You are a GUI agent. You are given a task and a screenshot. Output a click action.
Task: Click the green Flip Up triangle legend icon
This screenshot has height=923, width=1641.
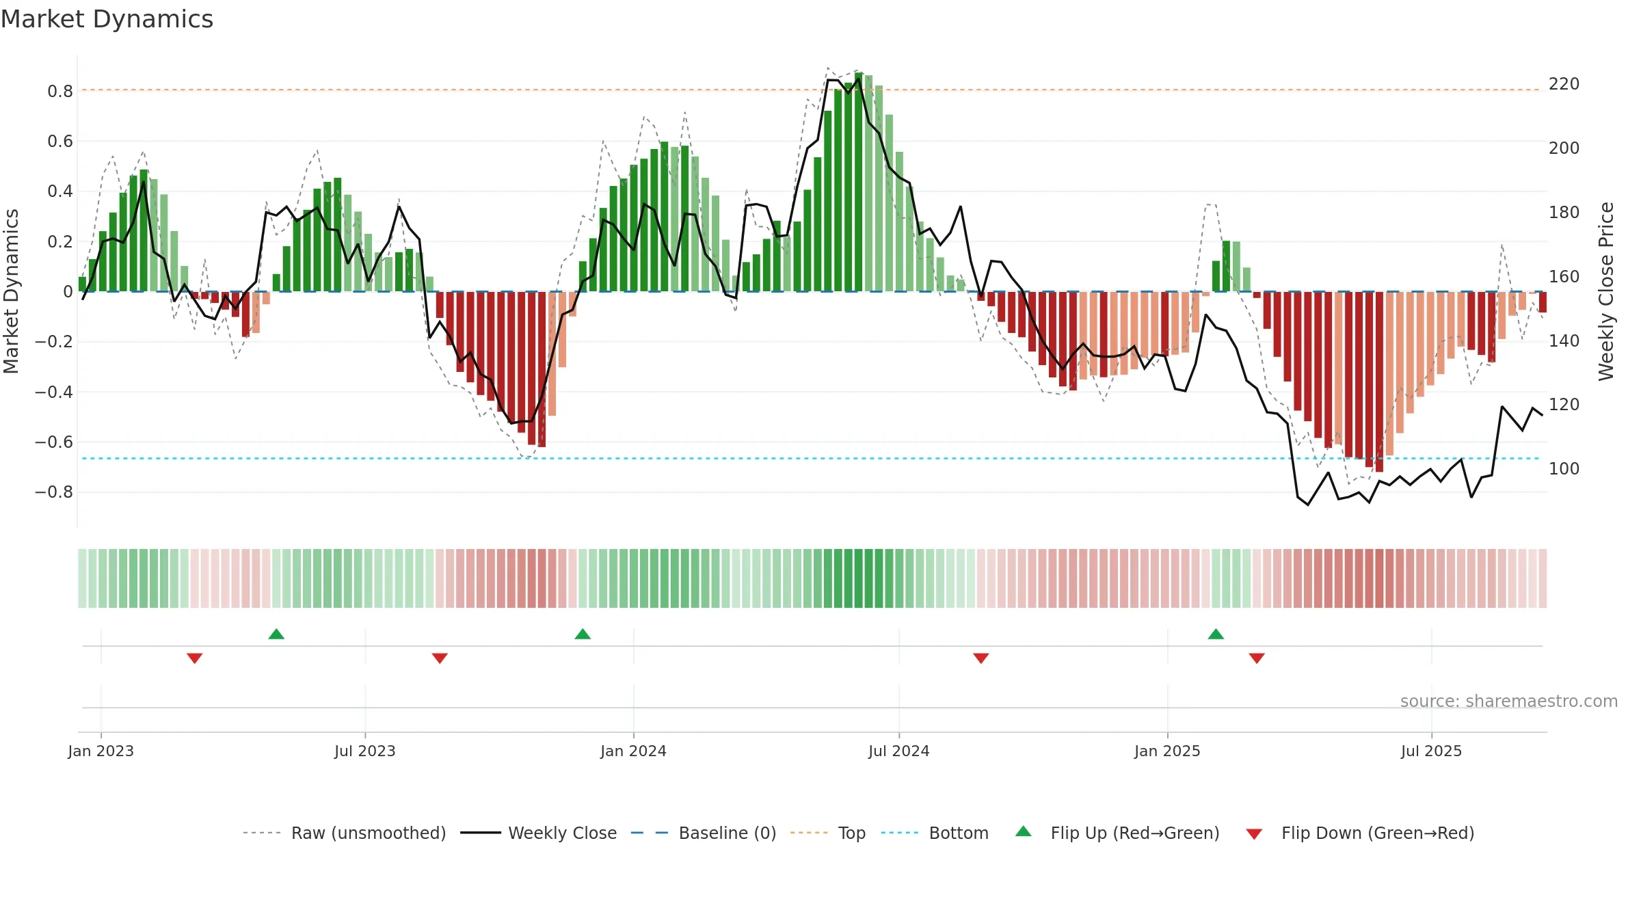1024,831
